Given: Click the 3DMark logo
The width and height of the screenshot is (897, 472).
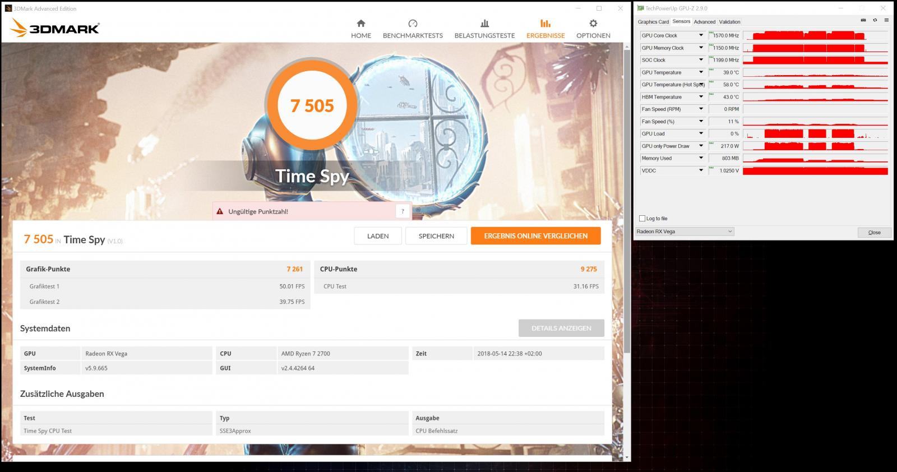Looking at the screenshot, I should click(x=55, y=28).
